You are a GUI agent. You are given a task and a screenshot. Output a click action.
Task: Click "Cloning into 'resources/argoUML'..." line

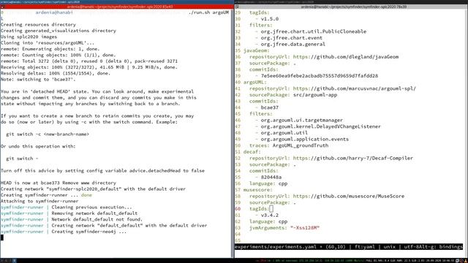tap(47, 43)
